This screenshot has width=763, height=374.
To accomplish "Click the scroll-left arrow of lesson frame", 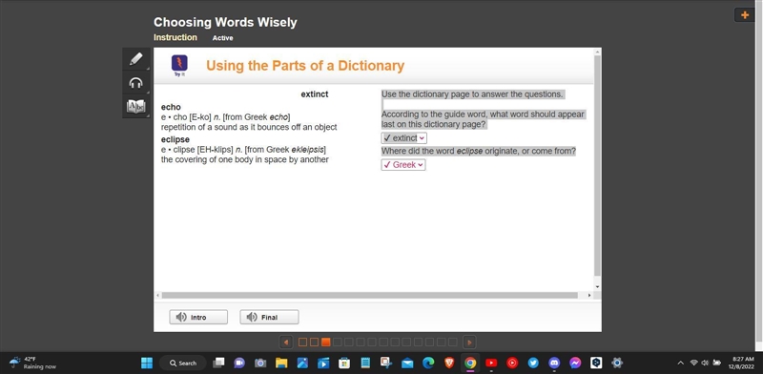I will [157, 295].
